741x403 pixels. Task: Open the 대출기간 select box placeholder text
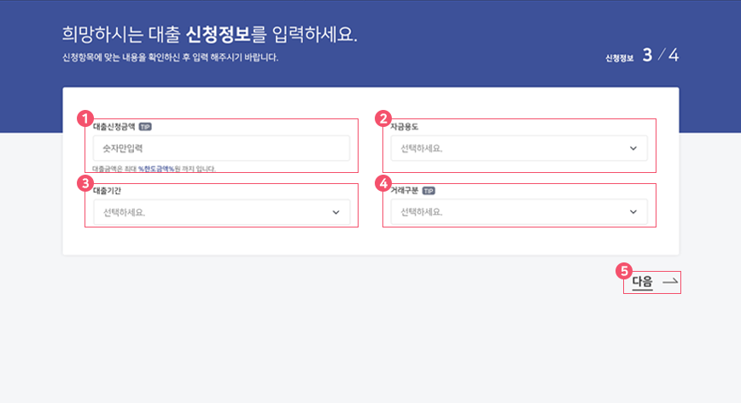pyautogui.click(x=124, y=212)
